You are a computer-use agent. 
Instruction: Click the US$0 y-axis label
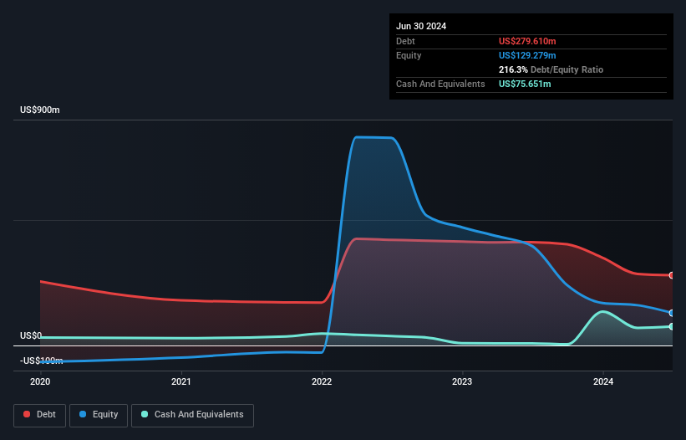(31, 335)
